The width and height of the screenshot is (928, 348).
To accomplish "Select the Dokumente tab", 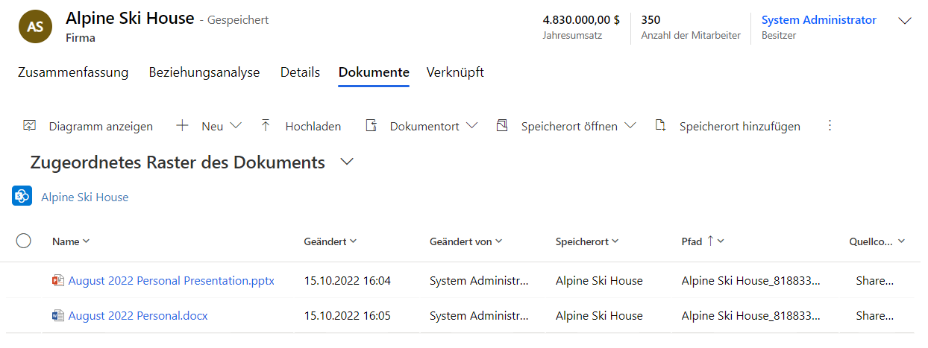I will coord(374,72).
